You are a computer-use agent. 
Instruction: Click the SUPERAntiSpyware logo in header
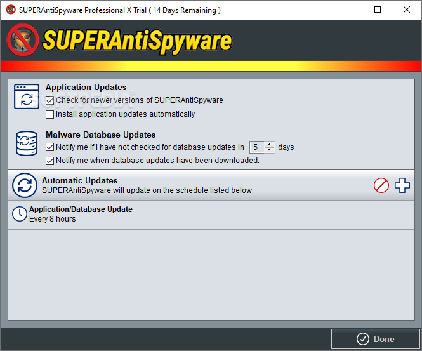(120, 41)
